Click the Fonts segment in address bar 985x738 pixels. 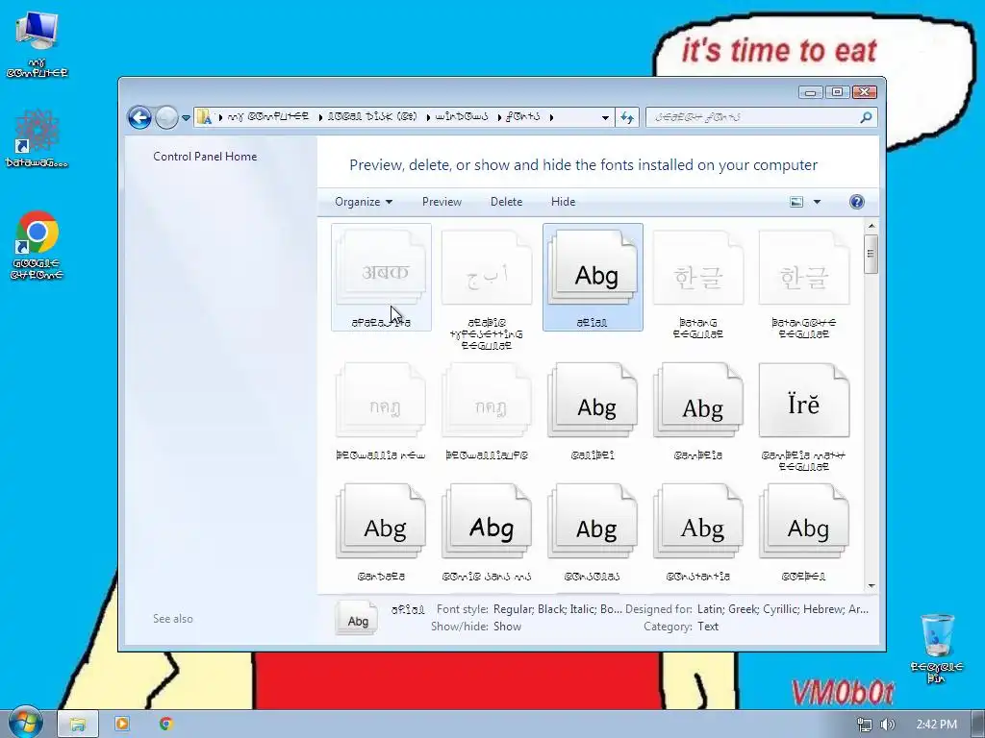[522, 116]
